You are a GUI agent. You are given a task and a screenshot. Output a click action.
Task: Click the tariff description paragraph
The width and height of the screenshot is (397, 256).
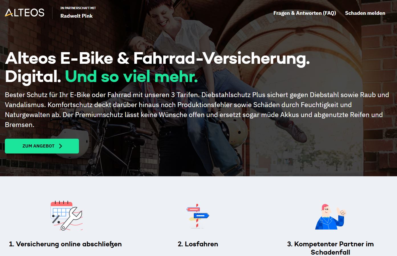pos(197,110)
